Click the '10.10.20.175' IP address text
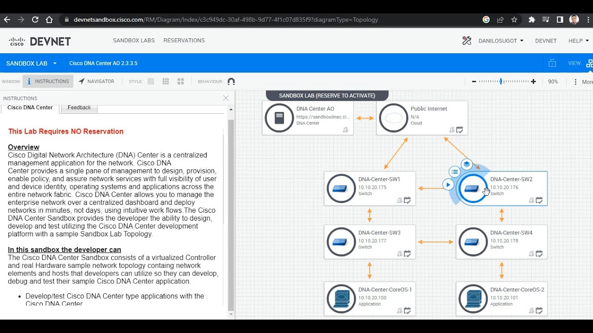Viewport: 593px width, 333px height. click(x=372, y=187)
